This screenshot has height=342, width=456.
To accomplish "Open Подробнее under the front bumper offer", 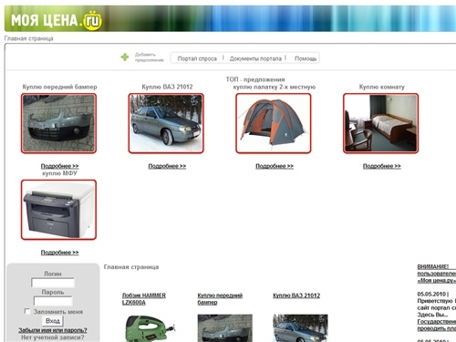I will tap(59, 166).
